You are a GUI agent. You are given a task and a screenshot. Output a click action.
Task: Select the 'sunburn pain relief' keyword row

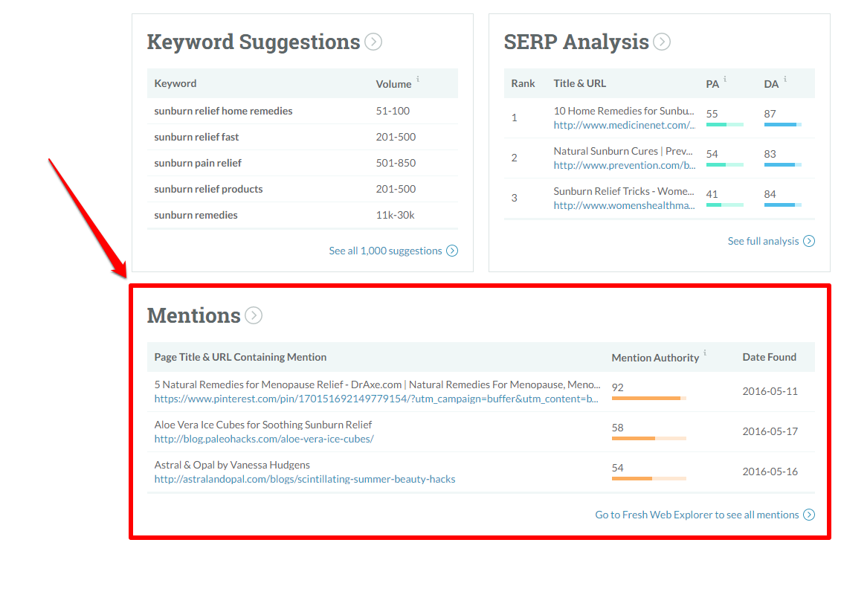click(x=198, y=163)
